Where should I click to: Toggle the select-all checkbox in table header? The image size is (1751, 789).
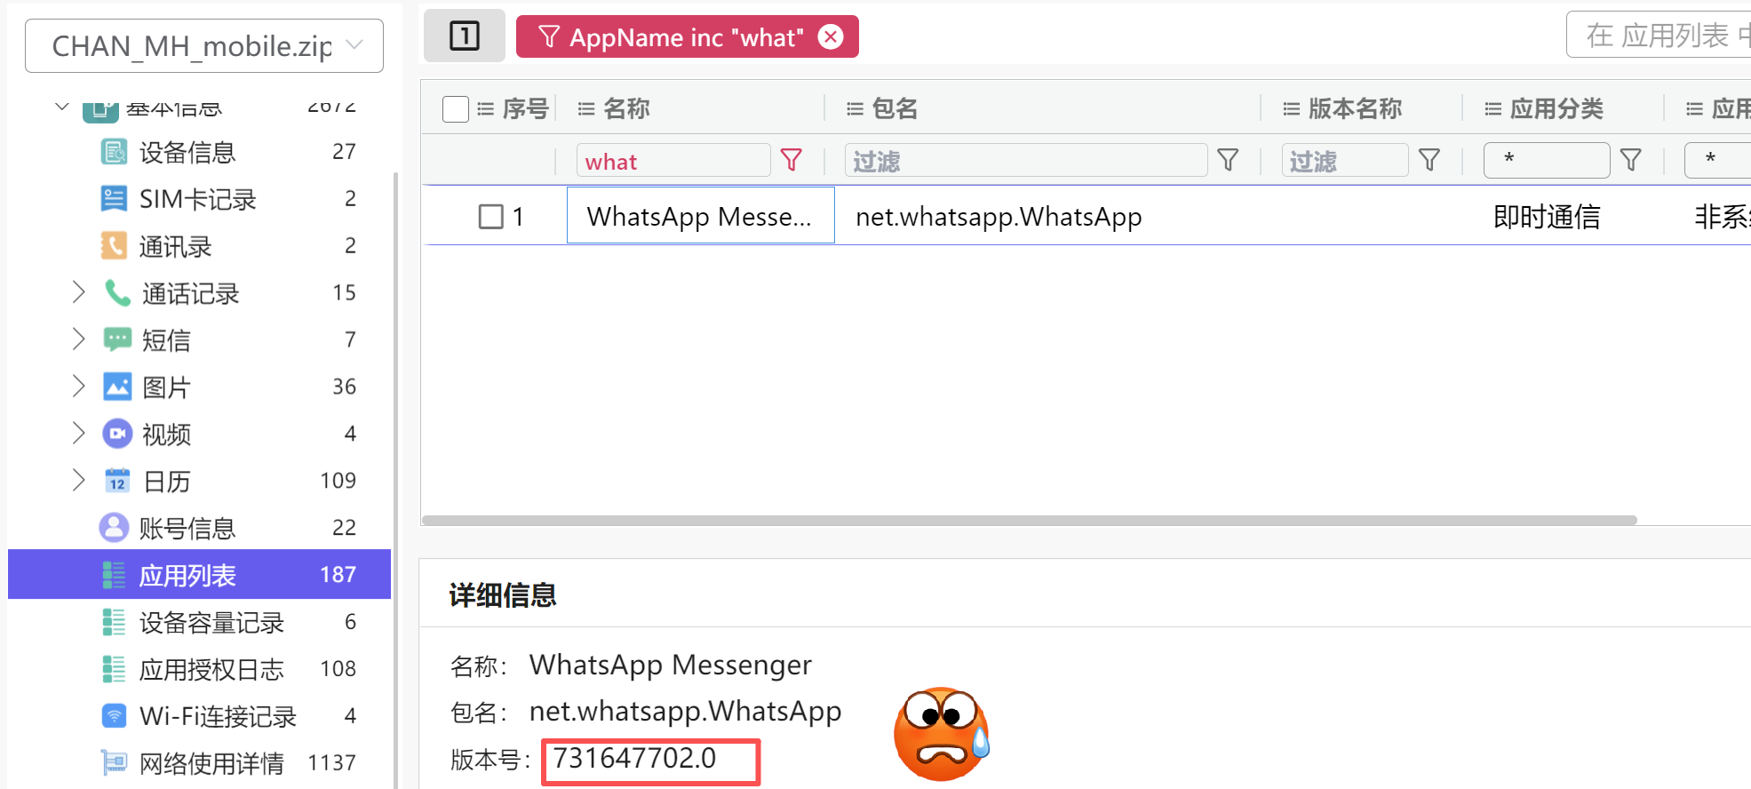(456, 109)
